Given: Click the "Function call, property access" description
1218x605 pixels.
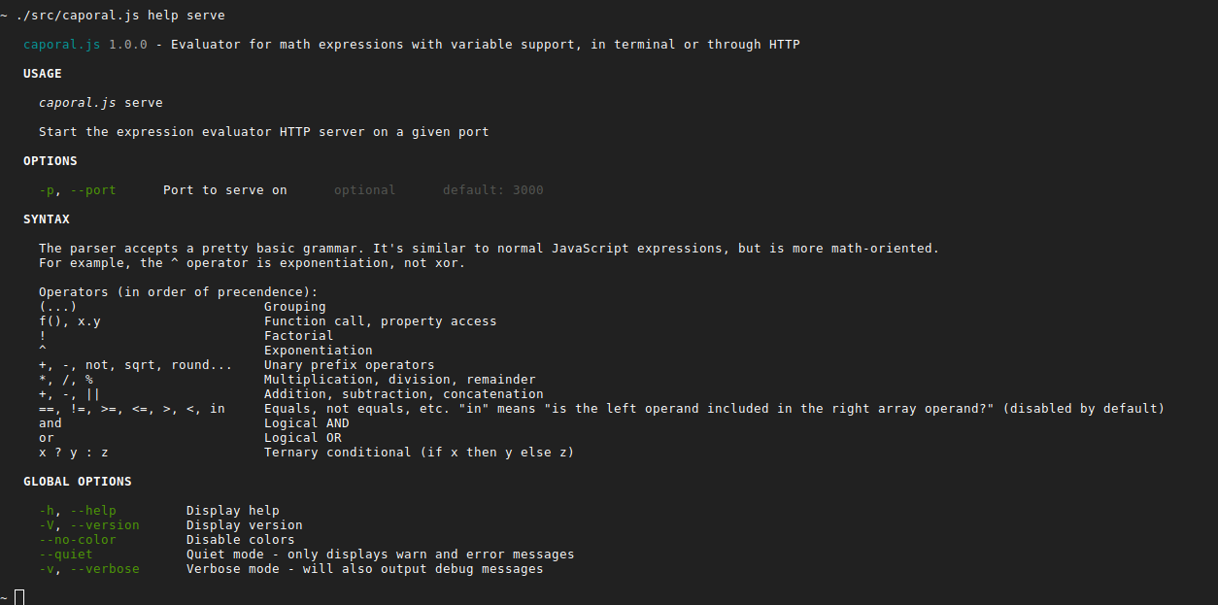Looking at the screenshot, I should click(x=381, y=321).
